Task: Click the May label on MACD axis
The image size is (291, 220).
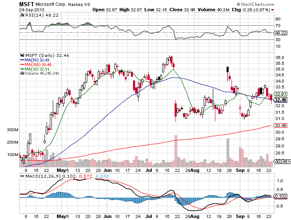Action: point(62,216)
